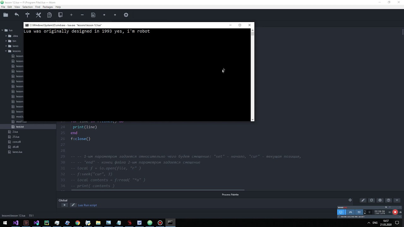Image resolution: width=404 pixels, height=227 pixels.
Task: Click editor horizontal scrollbar
Action: tap(158, 190)
